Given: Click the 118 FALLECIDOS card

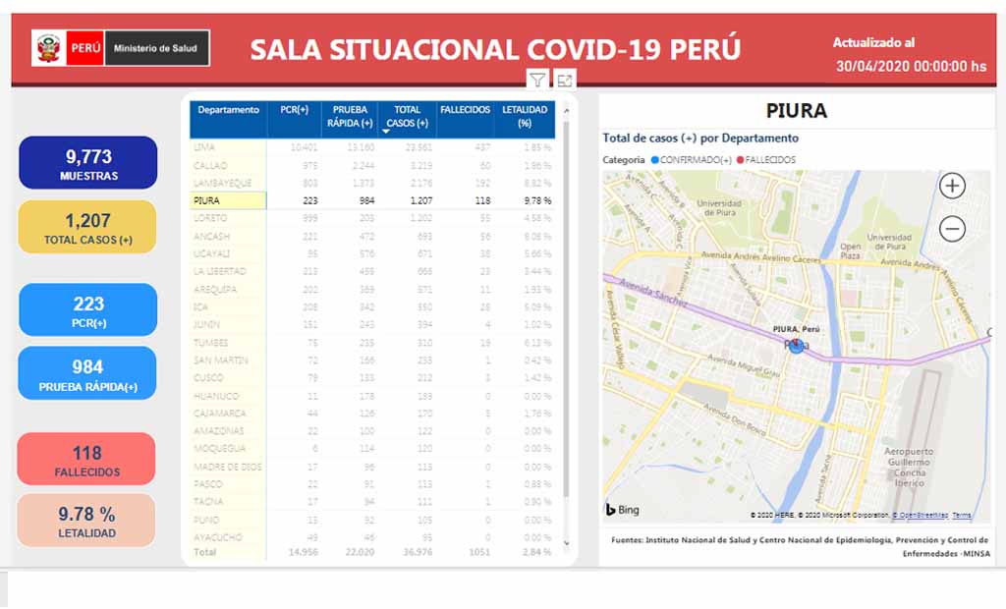Looking at the screenshot, I should tap(86, 459).
